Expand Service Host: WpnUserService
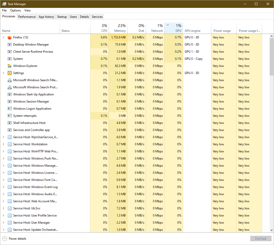Image resolution: width=274 pixels, height=245 pixels. point(3,137)
